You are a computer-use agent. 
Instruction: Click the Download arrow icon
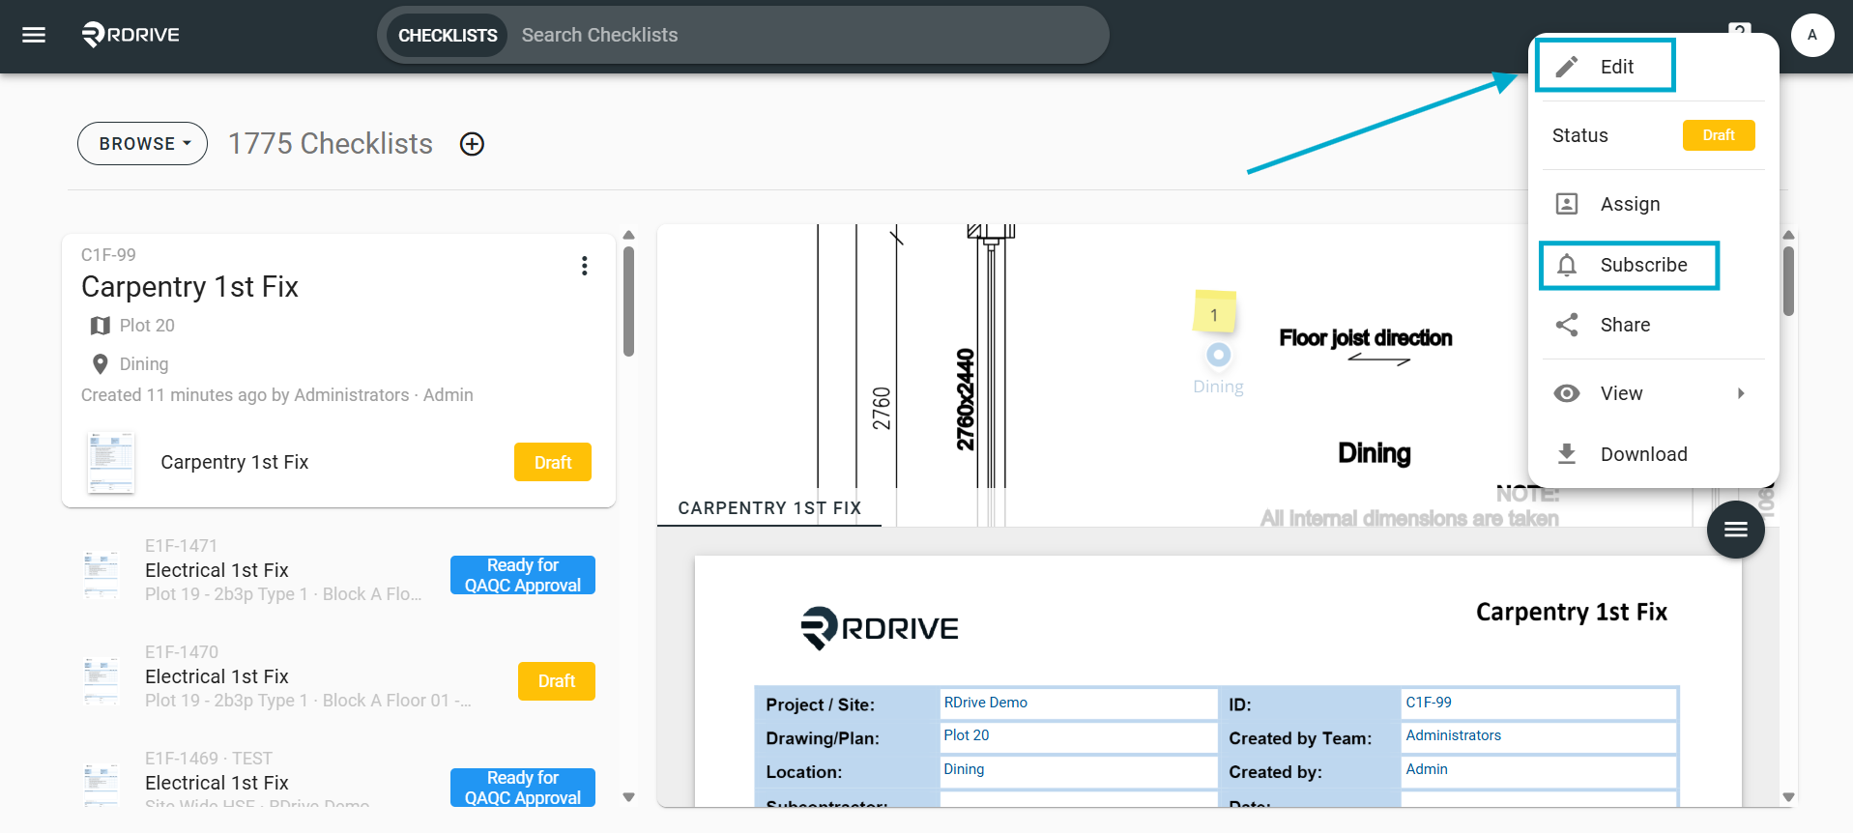[x=1567, y=454]
